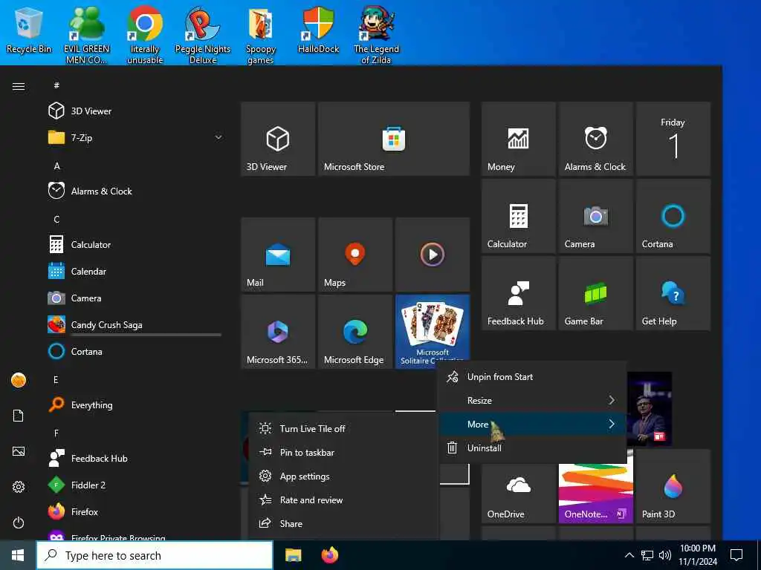Open the Game Bar tile

(595, 293)
